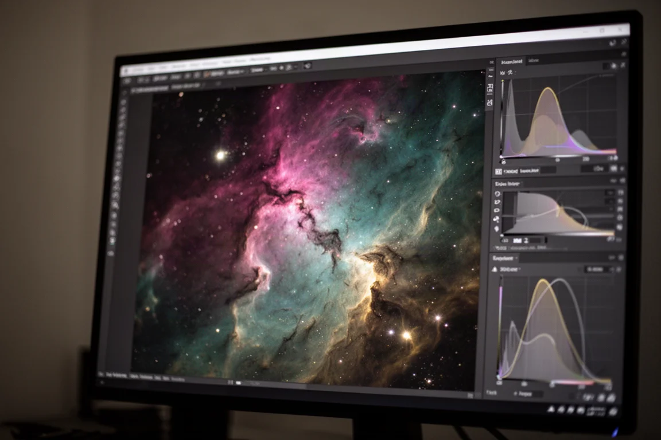Close the application window
Viewport: 661px width, 440px height.
[x=620, y=30]
